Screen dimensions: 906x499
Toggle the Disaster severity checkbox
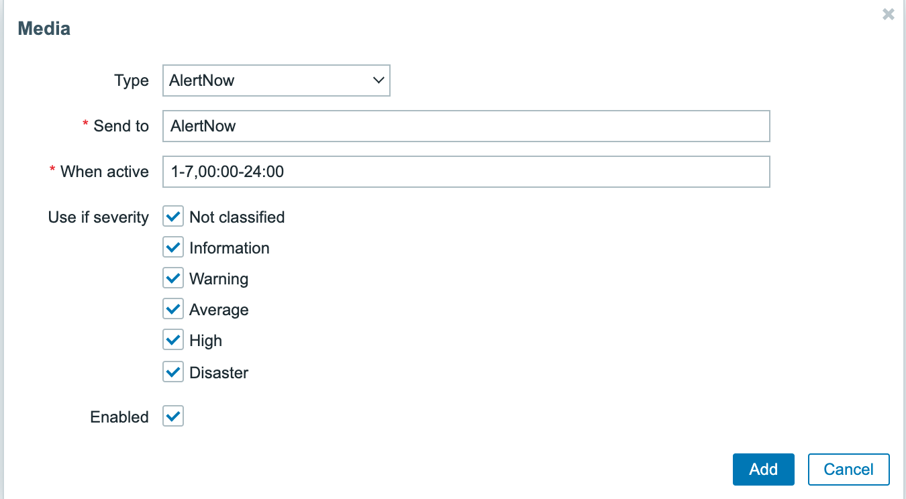coord(173,372)
